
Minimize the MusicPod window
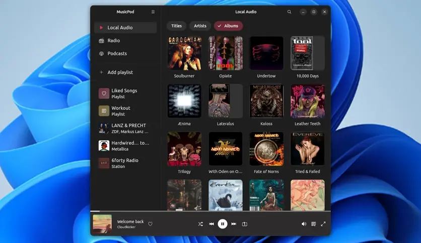(x=303, y=12)
